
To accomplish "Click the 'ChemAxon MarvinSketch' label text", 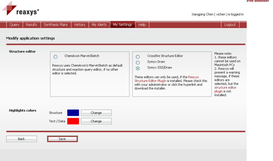I will [82, 56].
